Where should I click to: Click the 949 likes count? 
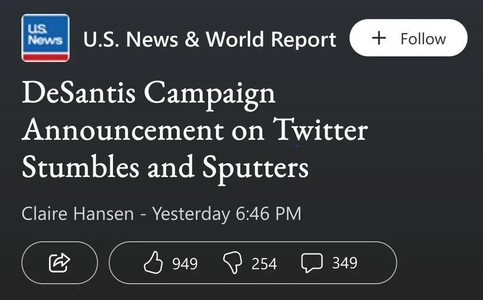(x=185, y=264)
